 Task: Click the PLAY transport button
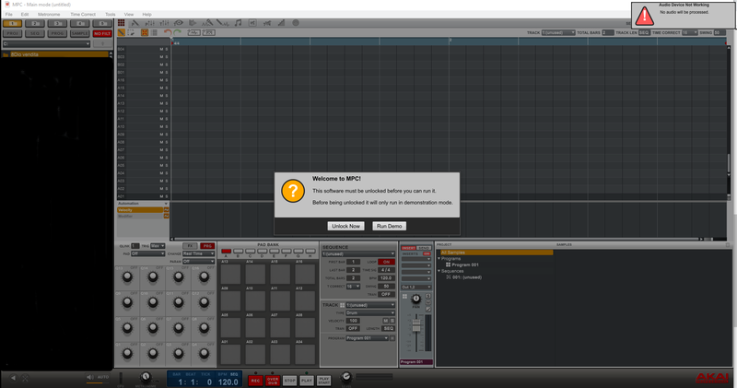coord(307,381)
